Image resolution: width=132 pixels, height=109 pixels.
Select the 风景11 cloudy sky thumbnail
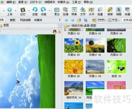tap(95, 67)
